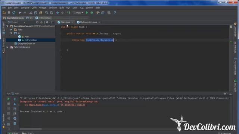The image size is (239, 134).
Task: Open the Refactor menu
Action: [x=53, y=7]
